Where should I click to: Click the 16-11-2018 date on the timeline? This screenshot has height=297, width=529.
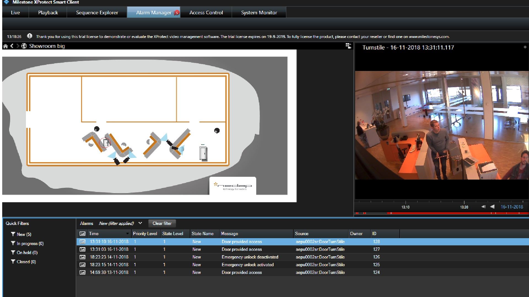pos(512,207)
